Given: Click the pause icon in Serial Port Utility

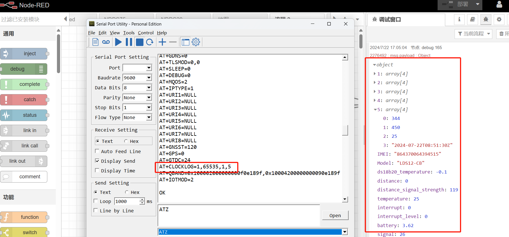Looking at the screenshot, I should (129, 42).
